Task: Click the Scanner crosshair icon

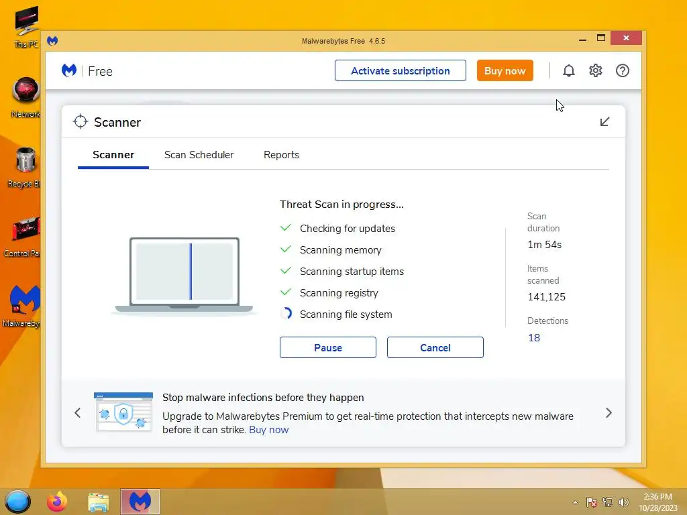Action: click(81, 122)
